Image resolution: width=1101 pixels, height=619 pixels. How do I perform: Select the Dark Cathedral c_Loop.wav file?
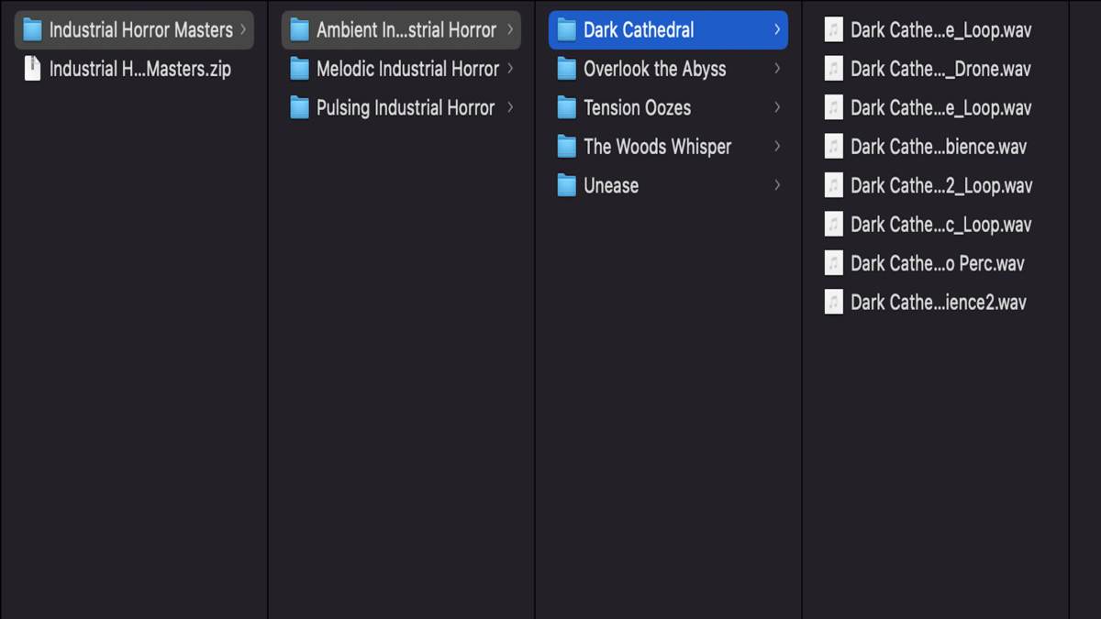941,225
